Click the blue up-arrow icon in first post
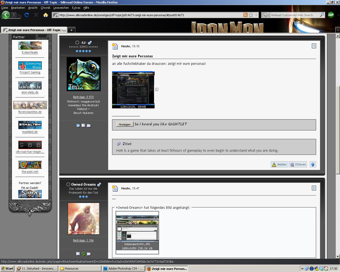Viewport: 340px width, 272px height. point(313,164)
